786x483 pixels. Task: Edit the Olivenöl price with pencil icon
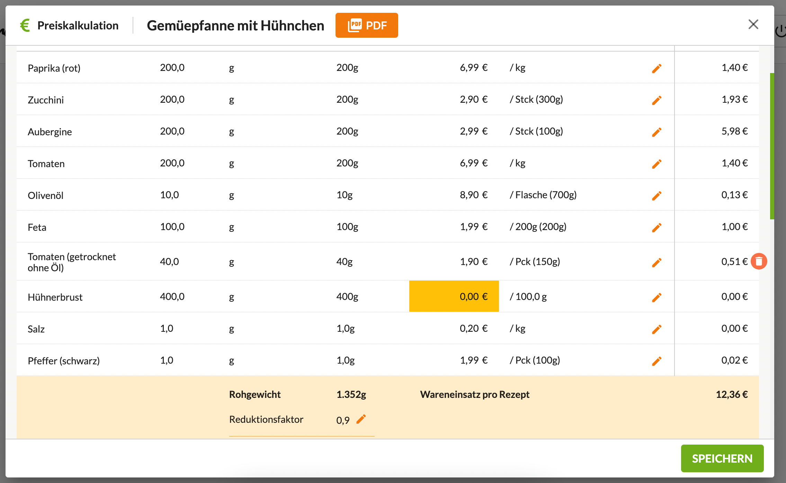[x=657, y=195]
